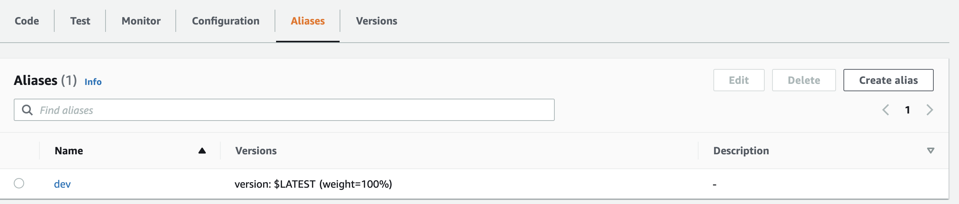Select the Aliases tab
This screenshot has width=959, height=204.
(308, 21)
